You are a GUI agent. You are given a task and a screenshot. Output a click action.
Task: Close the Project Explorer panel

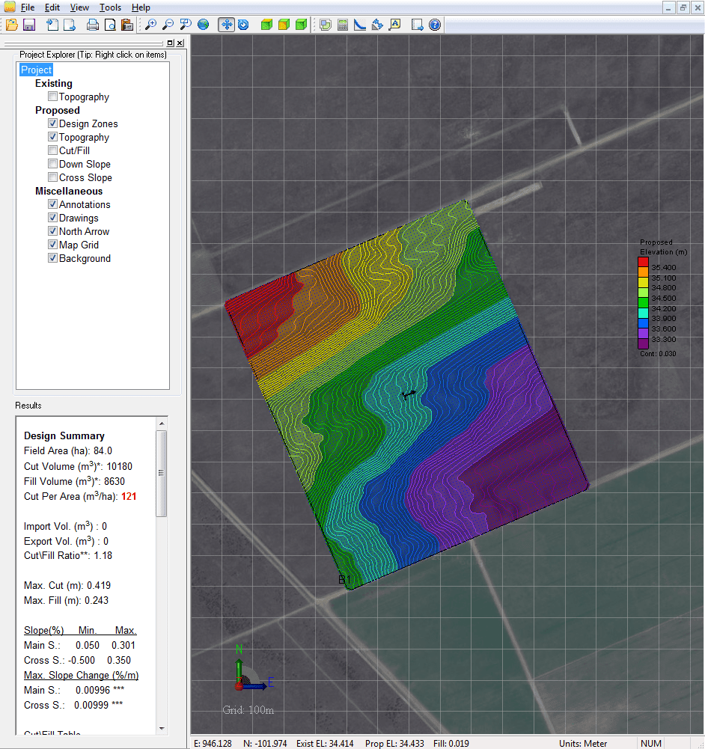tap(180, 43)
